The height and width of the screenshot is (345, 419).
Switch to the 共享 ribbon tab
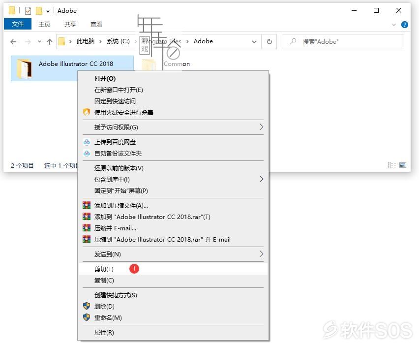point(70,24)
